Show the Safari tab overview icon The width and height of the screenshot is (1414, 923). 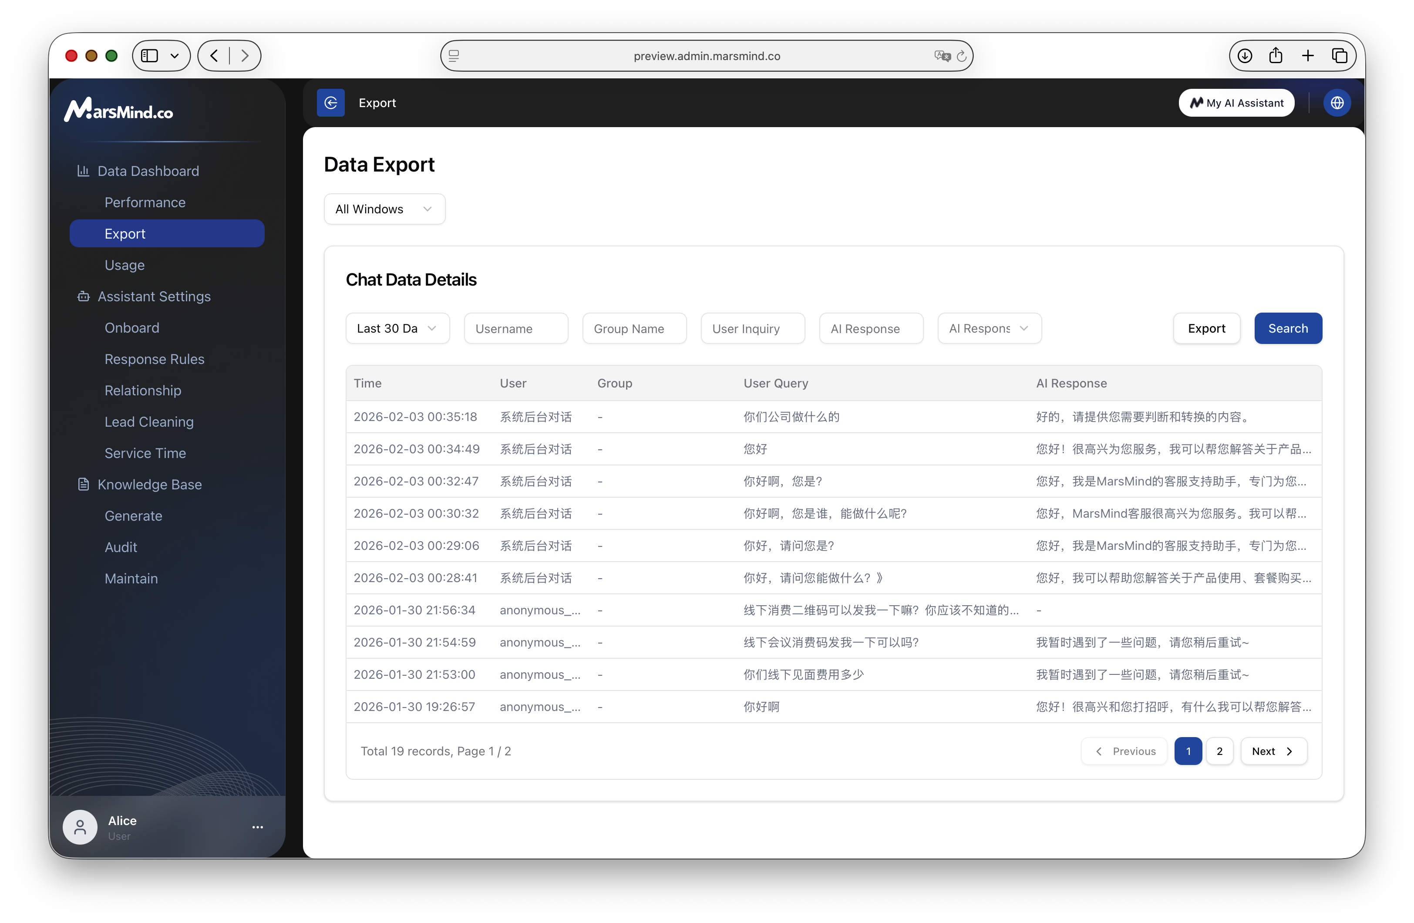click(x=1339, y=56)
